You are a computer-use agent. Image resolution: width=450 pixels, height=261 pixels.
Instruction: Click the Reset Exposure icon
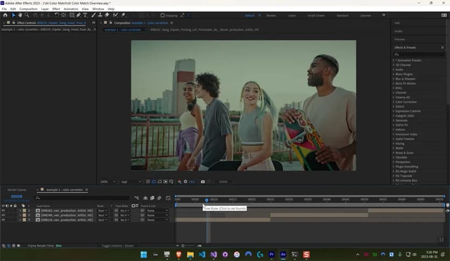[x=185, y=182]
